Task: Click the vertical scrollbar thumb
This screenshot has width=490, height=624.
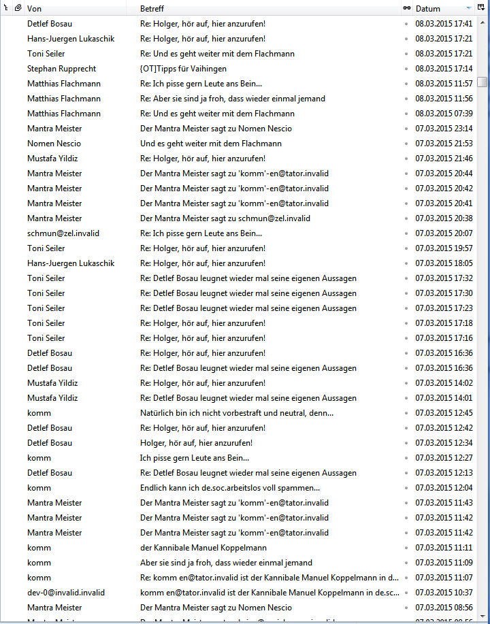Action: click(483, 82)
